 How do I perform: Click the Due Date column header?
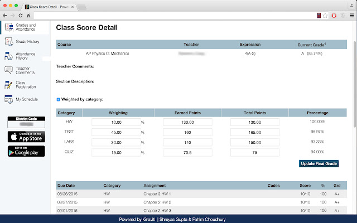click(x=66, y=186)
